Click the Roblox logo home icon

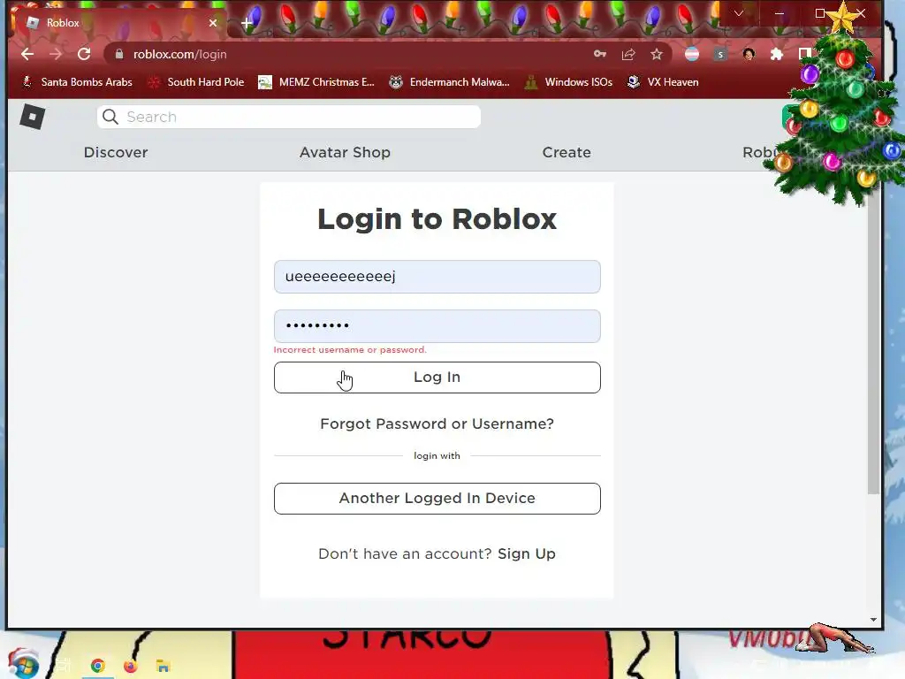pyautogui.click(x=33, y=118)
